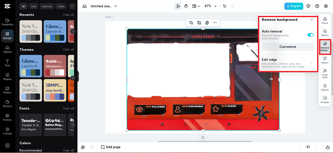Select the crop tool on floating toolbar
This screenshot has width=333, height=153.
point(191,23)
